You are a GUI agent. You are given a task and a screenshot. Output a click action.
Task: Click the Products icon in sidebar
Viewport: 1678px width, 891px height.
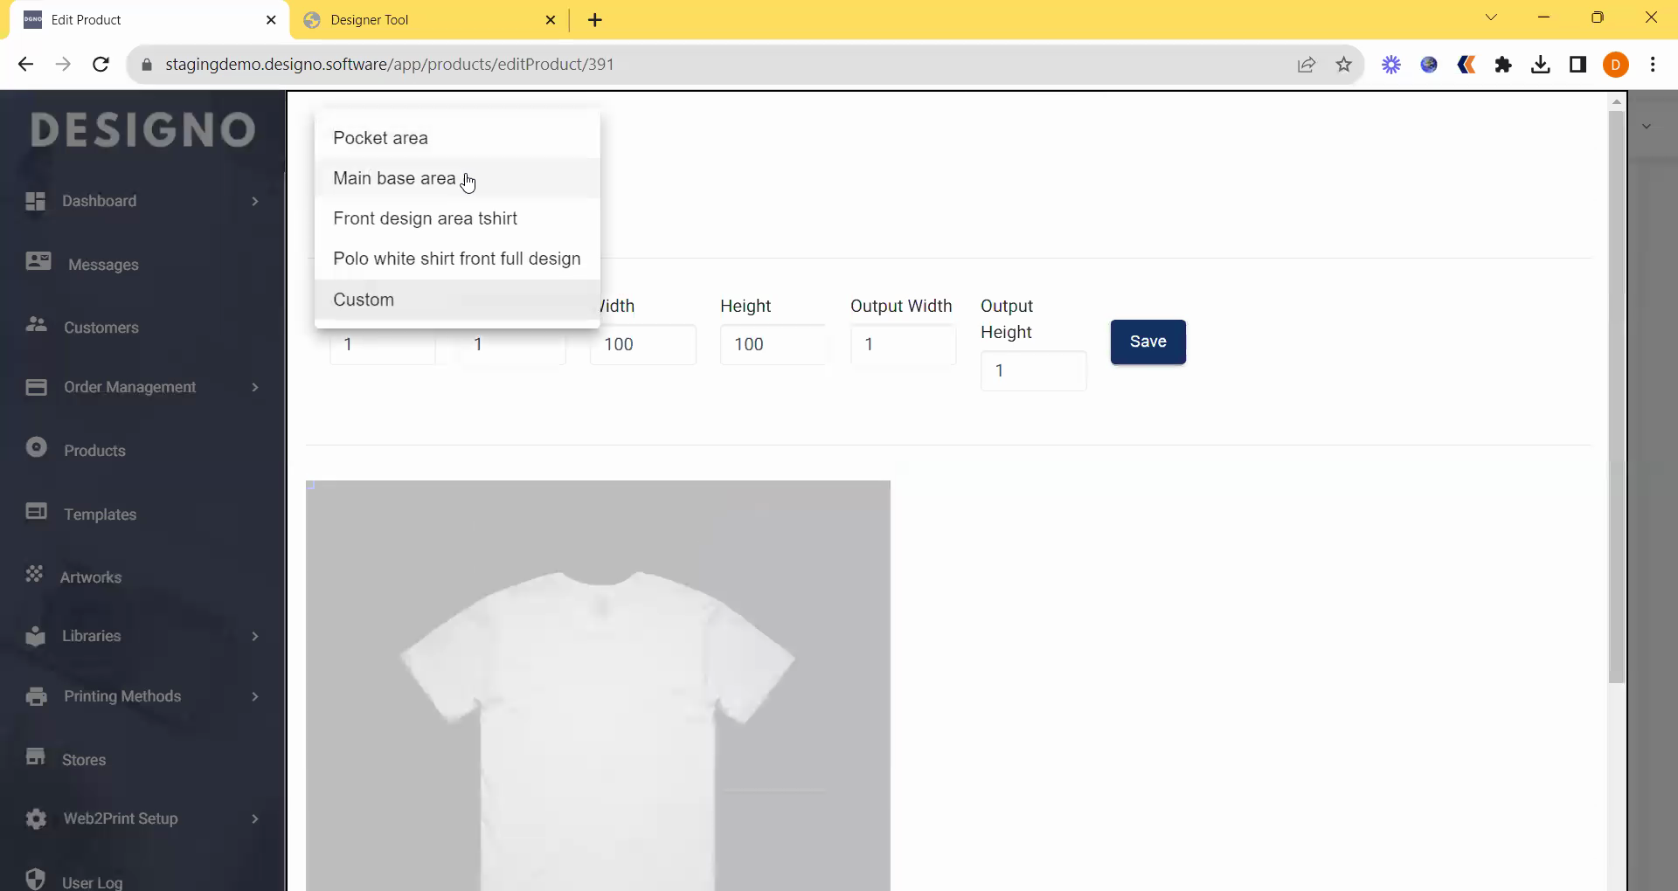pos(37,447)
